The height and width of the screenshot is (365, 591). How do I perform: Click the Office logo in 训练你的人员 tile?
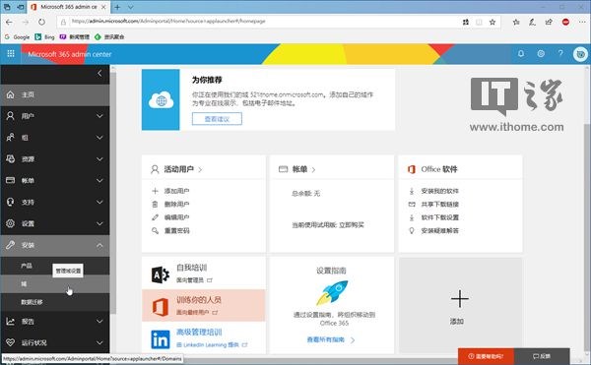161,307
